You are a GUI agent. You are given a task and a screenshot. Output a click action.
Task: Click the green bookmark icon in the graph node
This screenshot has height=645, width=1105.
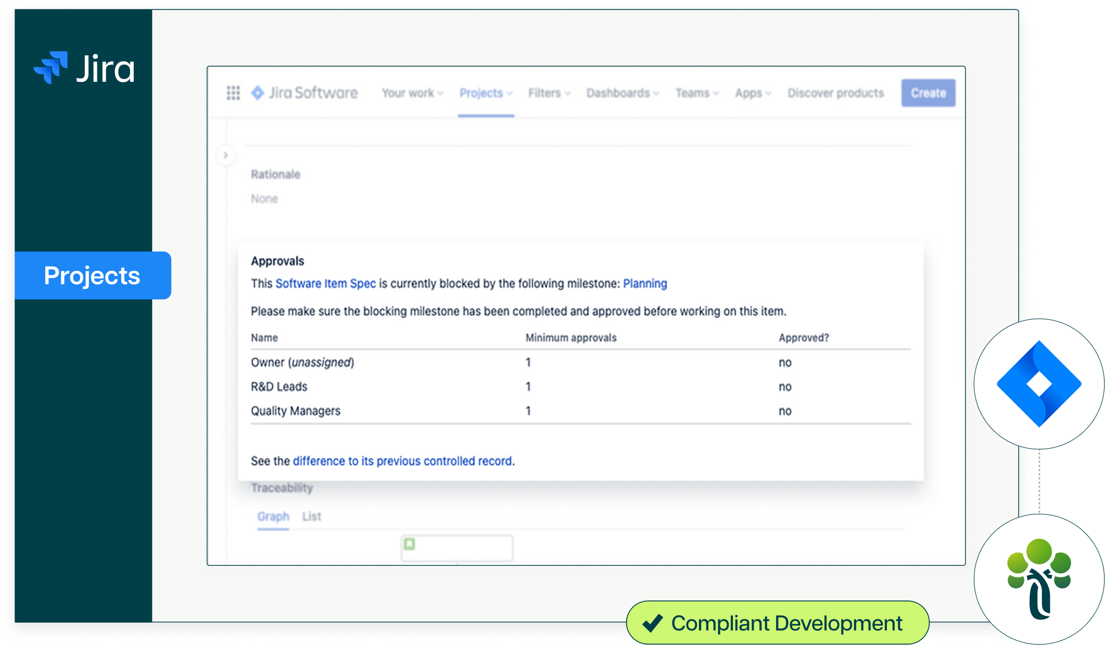pos(410,545)
